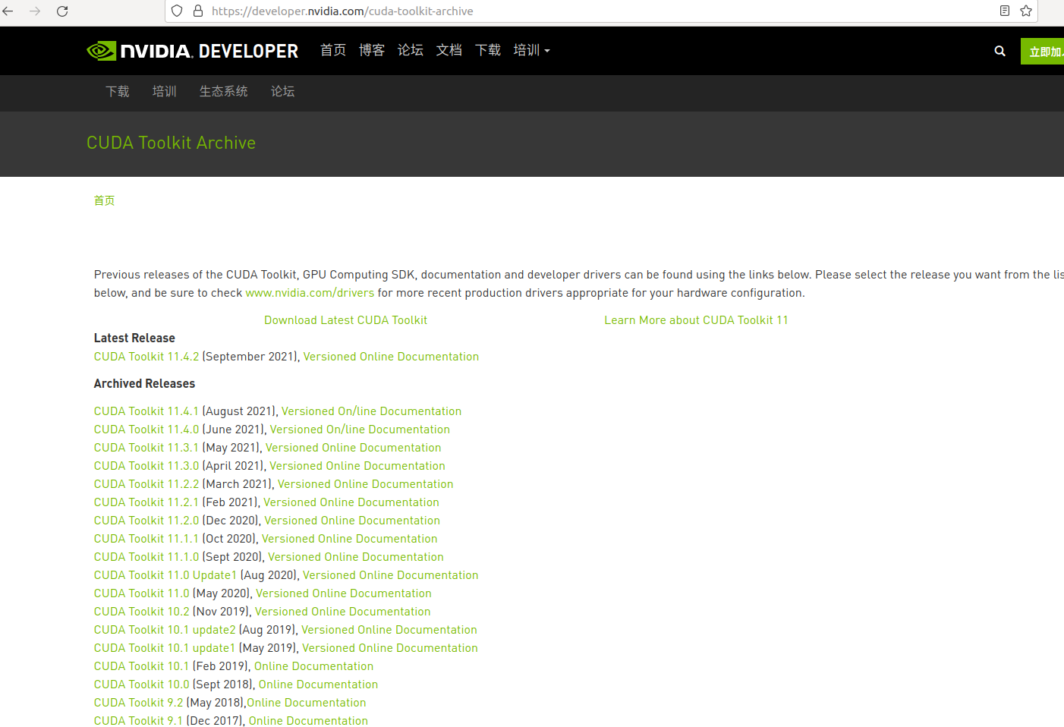Open CUDA Toolkit 11.3.1 link
The image size is (1064, 727).
tap(146, 448)
